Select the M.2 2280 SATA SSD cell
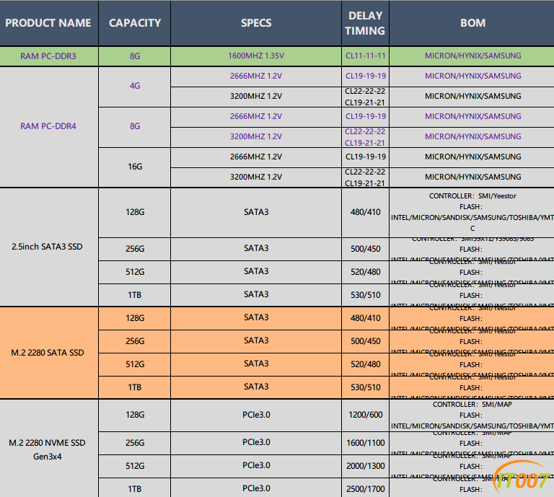The height and width of the screenshot is (497, 554). coord(49,353)
